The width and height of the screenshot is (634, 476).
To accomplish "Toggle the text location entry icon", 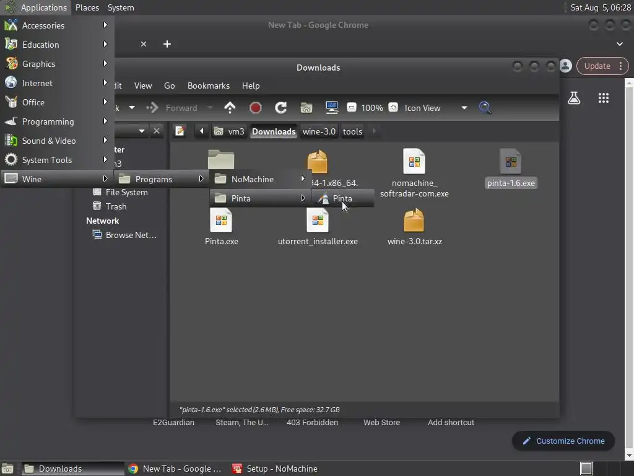I will click(x=180, y=131).
